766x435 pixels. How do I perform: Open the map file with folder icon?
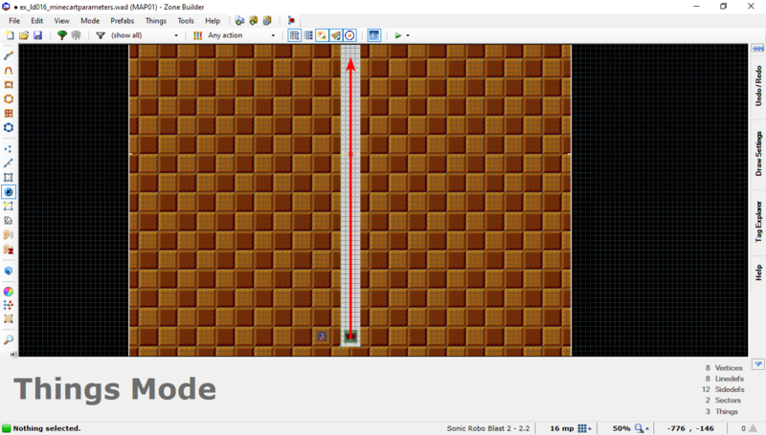coord(24,35)
